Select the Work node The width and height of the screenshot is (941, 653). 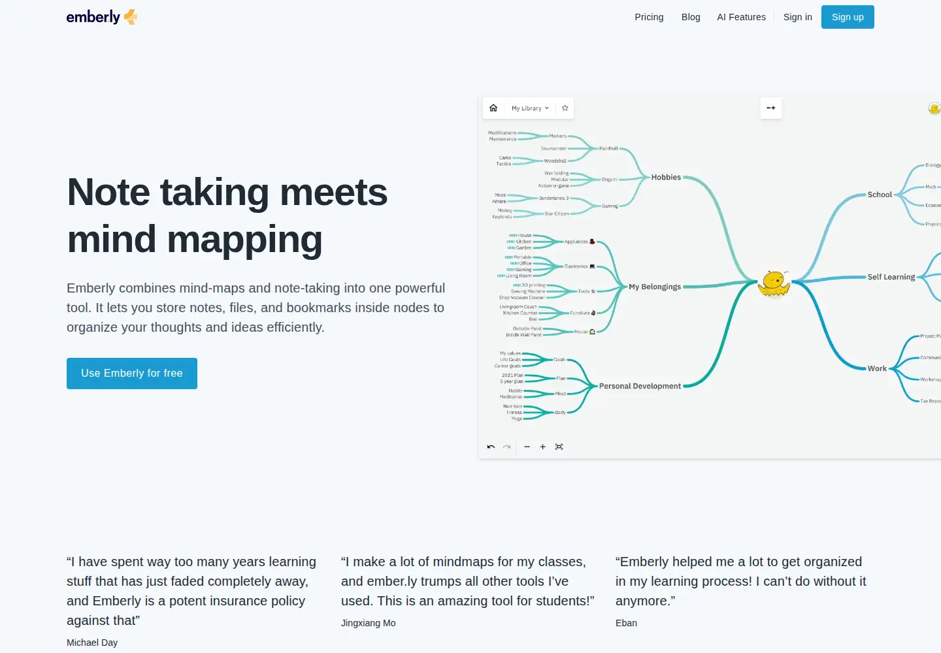(x=877, y=369)
